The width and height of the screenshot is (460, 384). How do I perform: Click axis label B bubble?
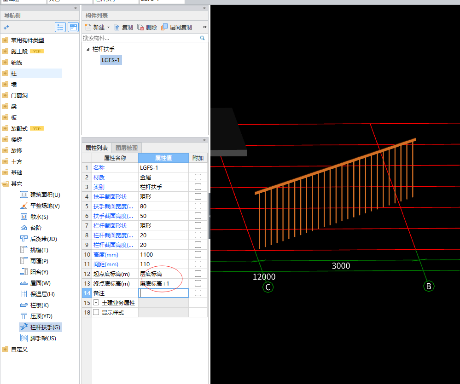(429, 286)
